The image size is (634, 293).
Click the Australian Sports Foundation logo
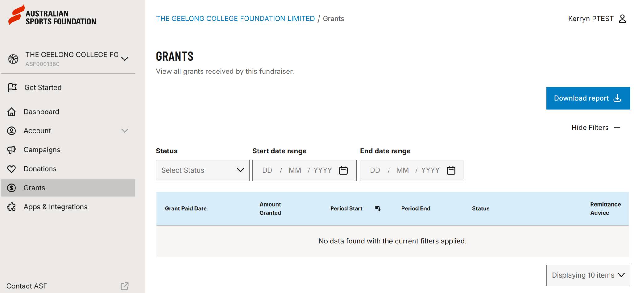tap(52, 15)
